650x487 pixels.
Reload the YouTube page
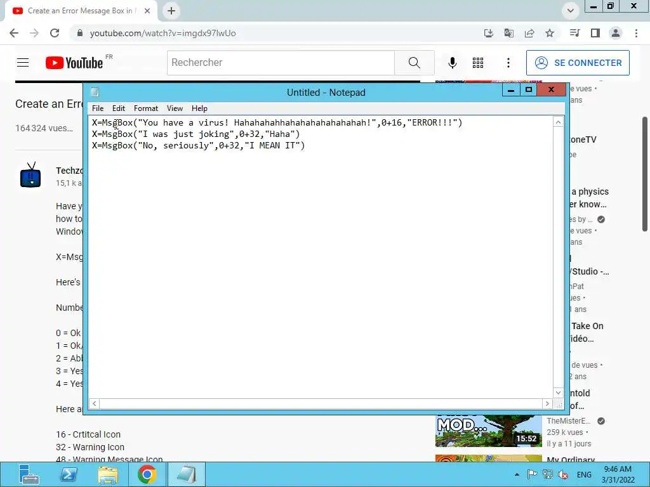(55, 33)
